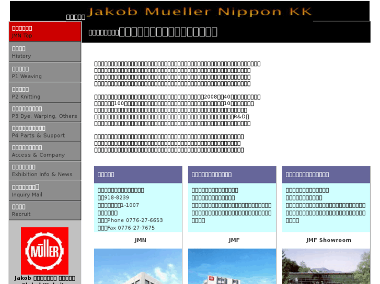Open the Inquiry Mail page
Viewport: 380px width, 284px height.
pyautogui.click(x=45, y=190)
